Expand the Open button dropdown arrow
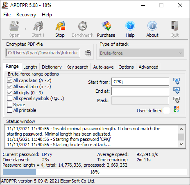This screenshot has height=185, width=190. (x=25, y=29)
